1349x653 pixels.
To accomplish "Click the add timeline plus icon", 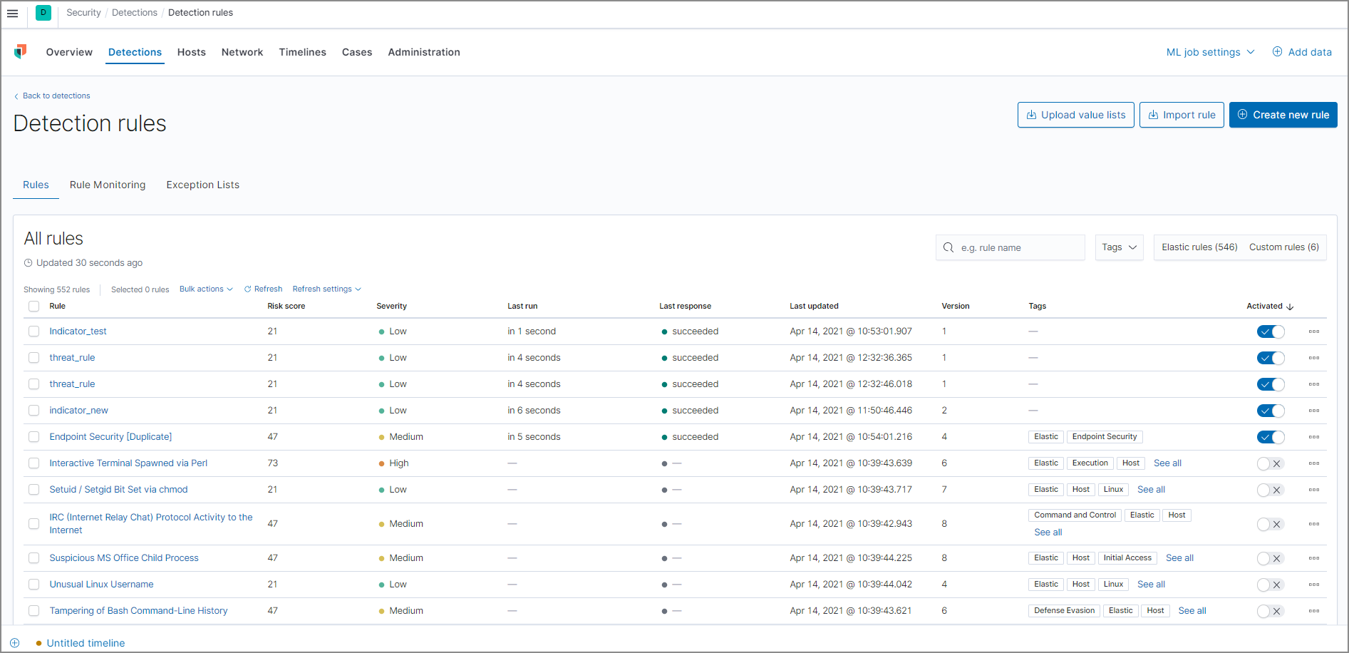I will (14, 642).
